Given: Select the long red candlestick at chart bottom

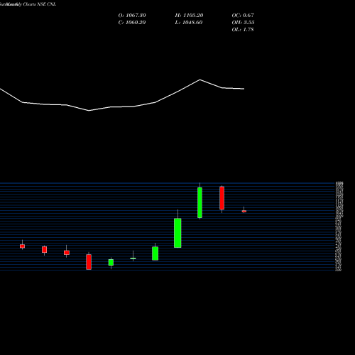Looking at the screenshot, I should tap(89, 262).
